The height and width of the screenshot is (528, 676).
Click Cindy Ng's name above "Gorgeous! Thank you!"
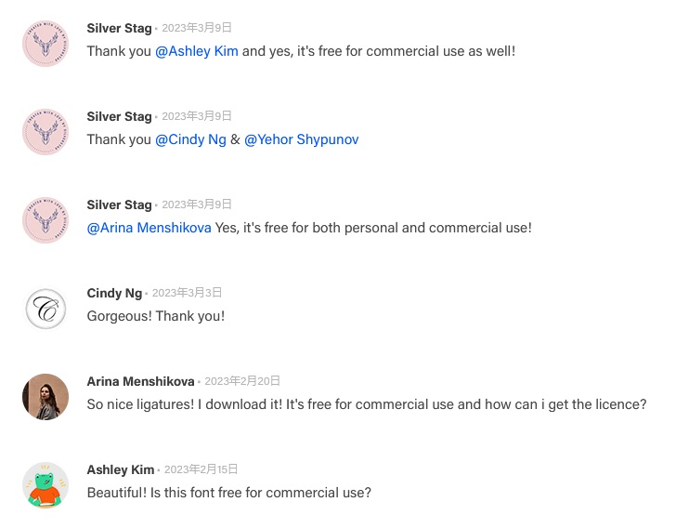click(x=114, y=293)
